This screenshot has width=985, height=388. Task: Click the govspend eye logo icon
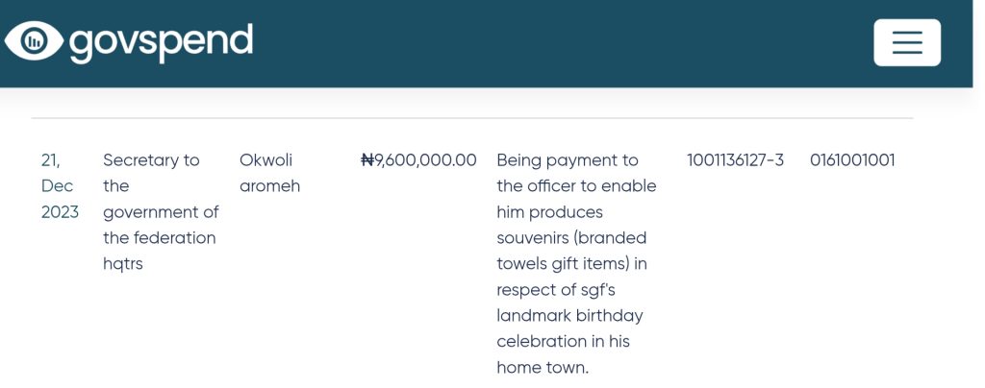point(34,41)
